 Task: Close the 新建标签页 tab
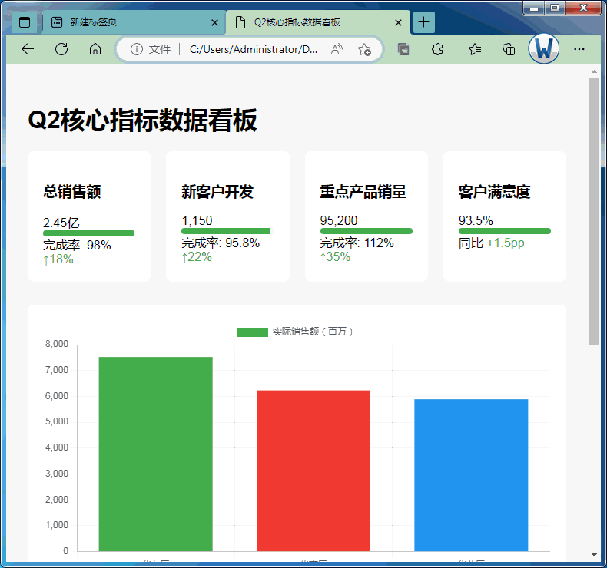click(x=214, y=23)
